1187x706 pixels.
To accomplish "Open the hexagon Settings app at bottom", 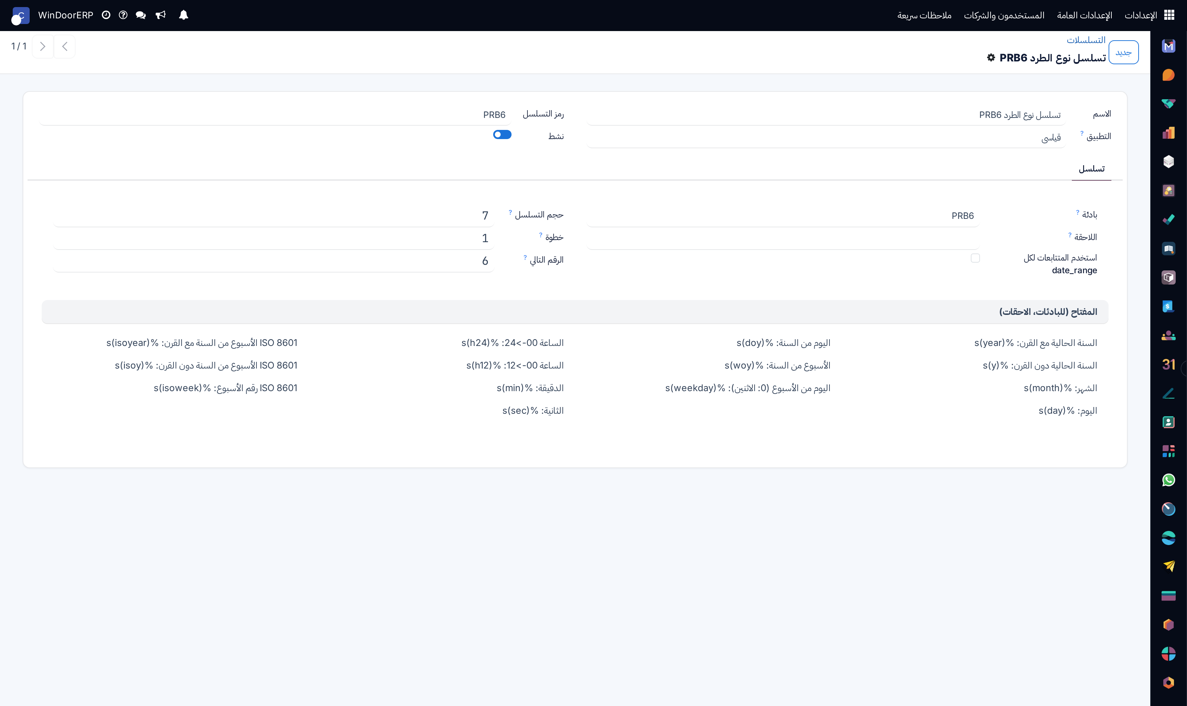I will (1168, 683).
